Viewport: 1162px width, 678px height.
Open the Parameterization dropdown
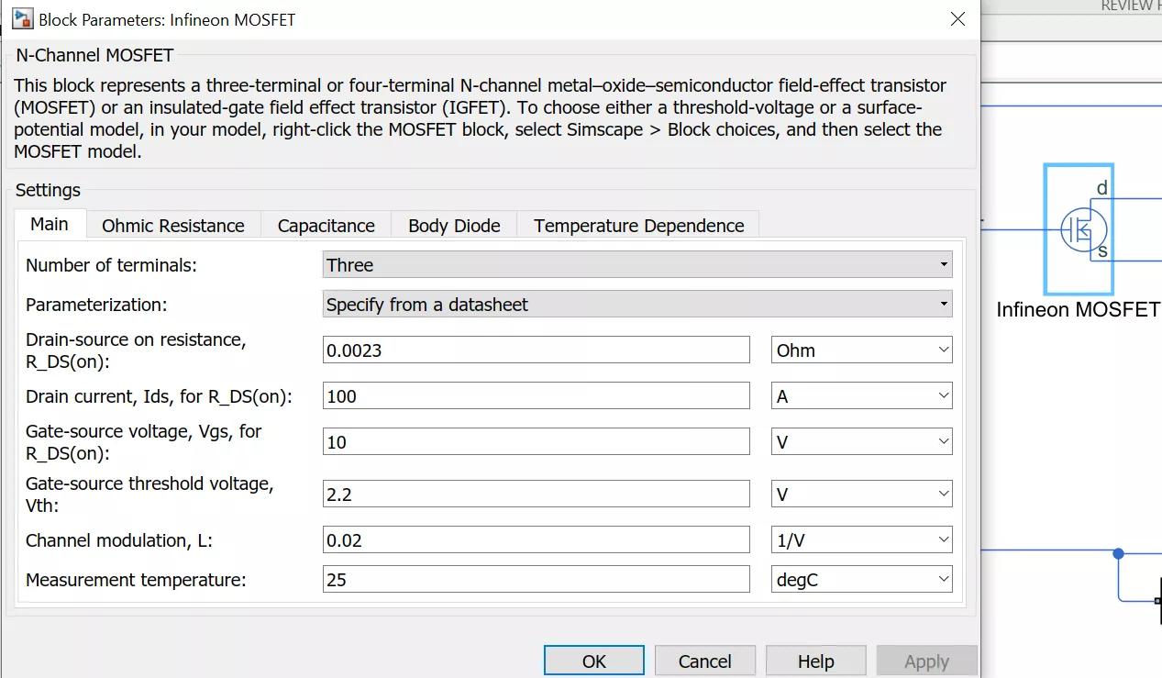637,305
